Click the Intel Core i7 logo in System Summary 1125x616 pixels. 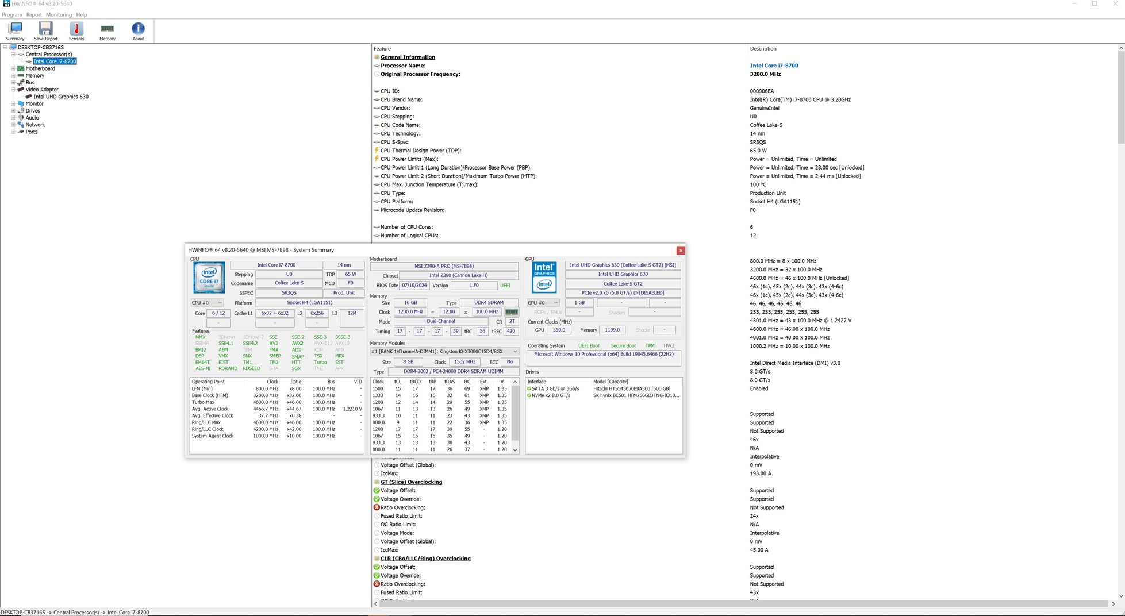coord(209,278)
